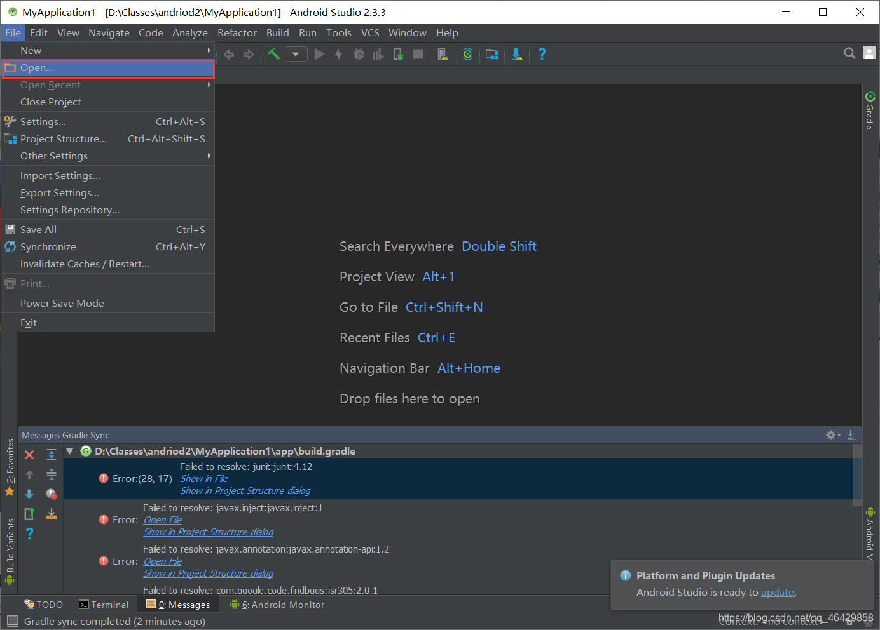The height and width of the screenshot is (630, 880).
Task: Click the Apply Changes lightning icon
Action: click(x=339, y=54)
